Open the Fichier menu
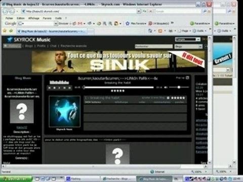 pos(9,18)
